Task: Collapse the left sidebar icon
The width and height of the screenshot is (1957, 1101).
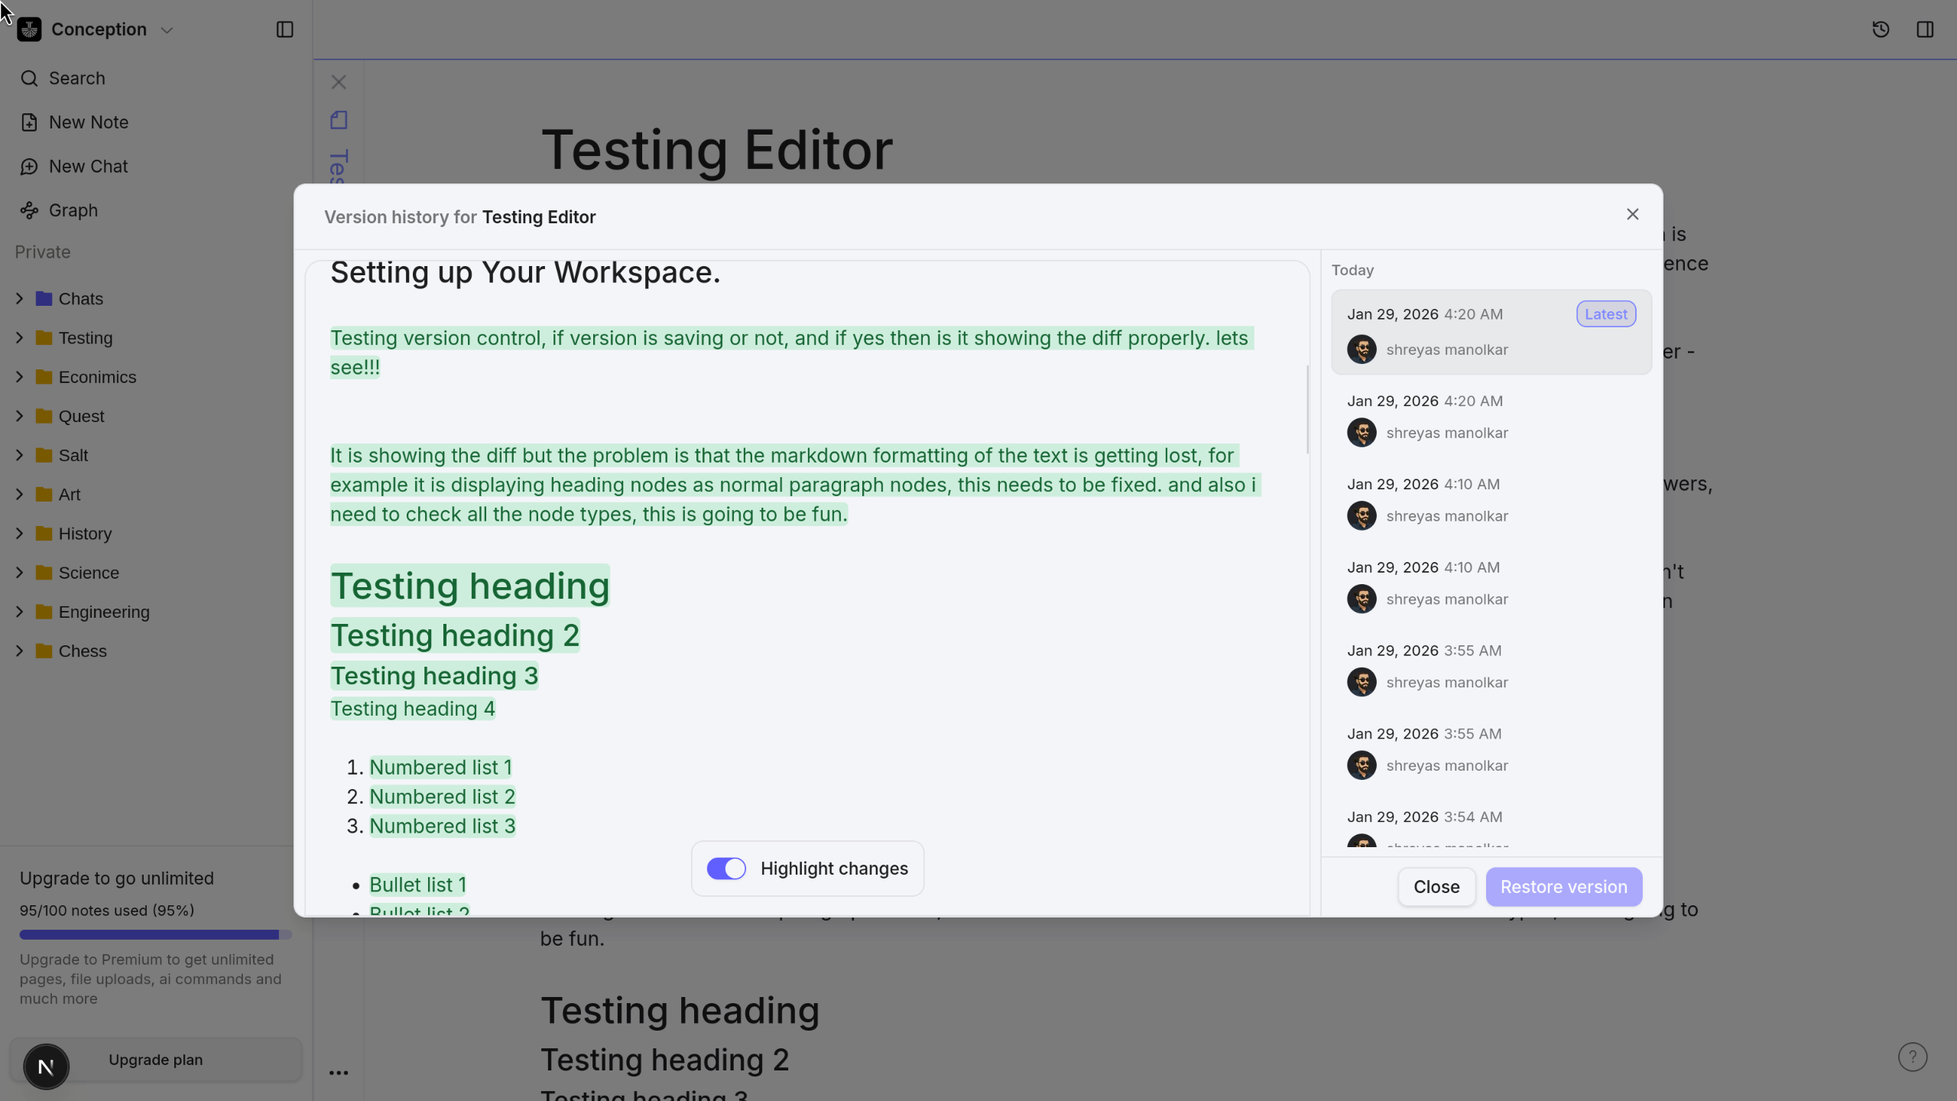Action: pyautogui.click(x=284, y=29)
